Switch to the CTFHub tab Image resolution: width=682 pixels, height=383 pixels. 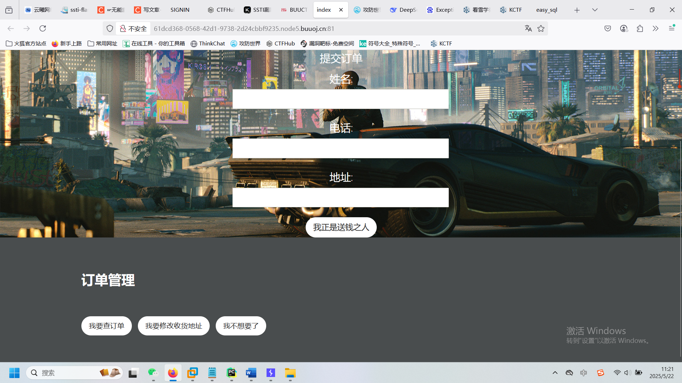pos(221,10)
